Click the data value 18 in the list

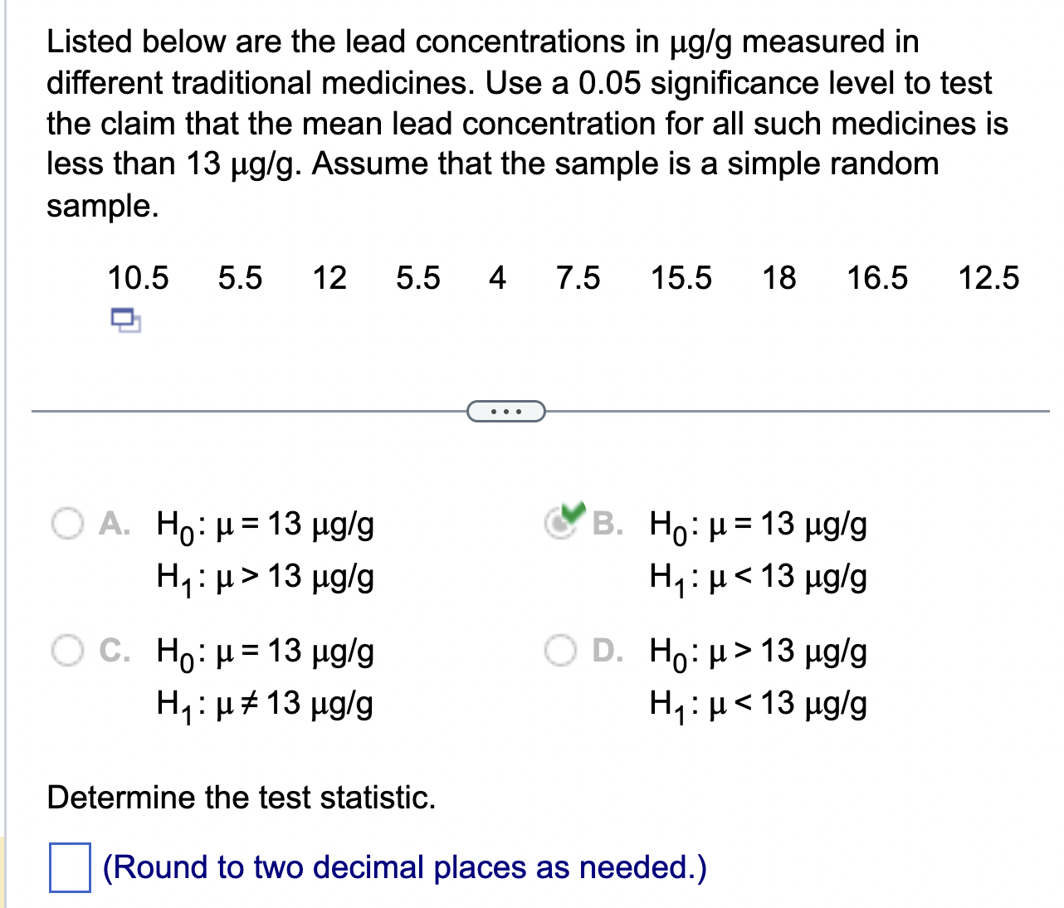[778, 279]
